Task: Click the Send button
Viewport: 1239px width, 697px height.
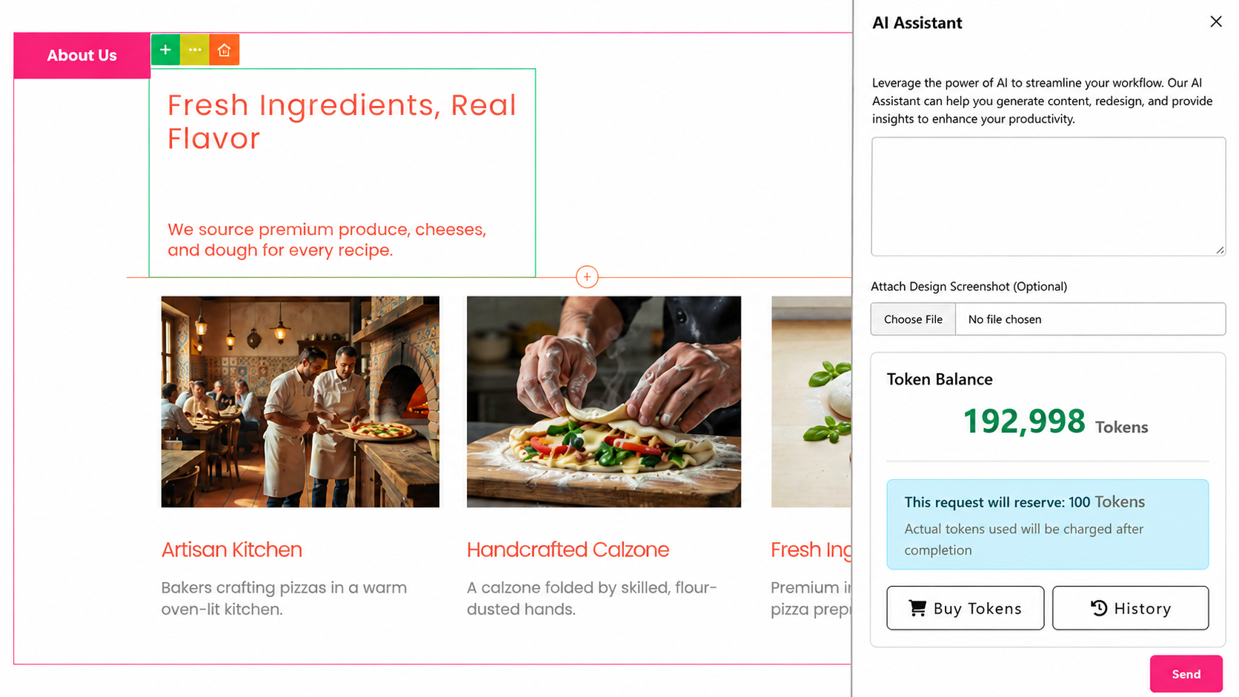Action: 1186,674
